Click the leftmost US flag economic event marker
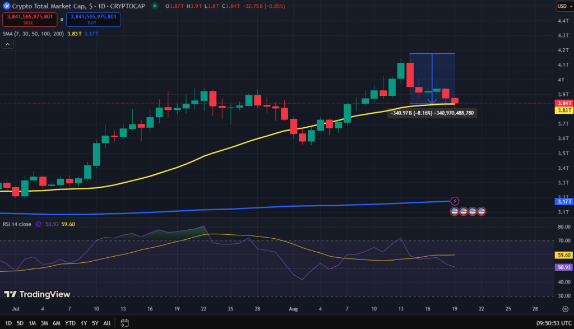 455,211
